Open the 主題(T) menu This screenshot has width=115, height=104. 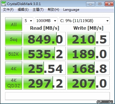[38, 10]
